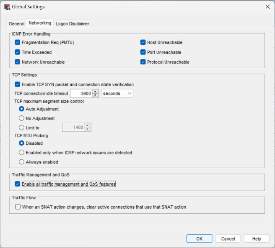Choose the Limit to segment size option
The width and height of the screenshot is (275, 248).
point(22,128)
